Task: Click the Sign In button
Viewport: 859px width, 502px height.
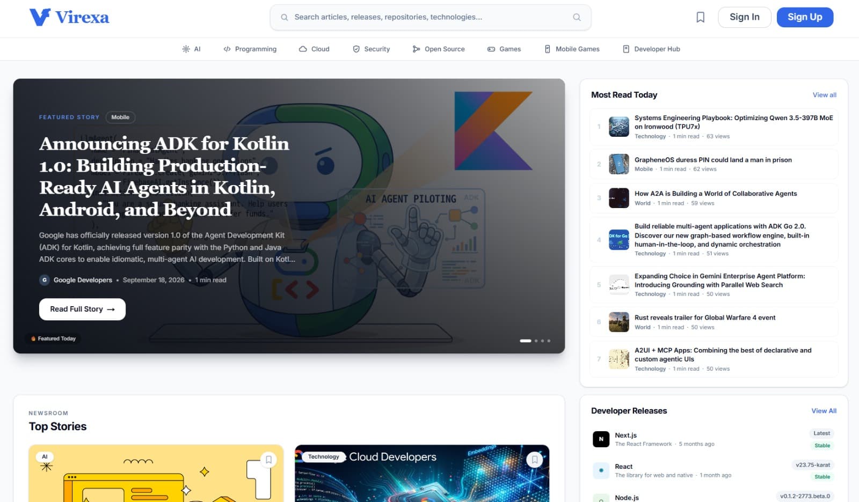Action: (x=744, y=17)
